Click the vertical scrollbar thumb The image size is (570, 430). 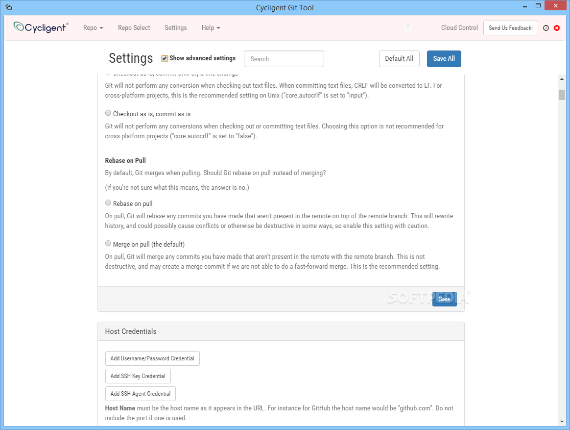562,95
